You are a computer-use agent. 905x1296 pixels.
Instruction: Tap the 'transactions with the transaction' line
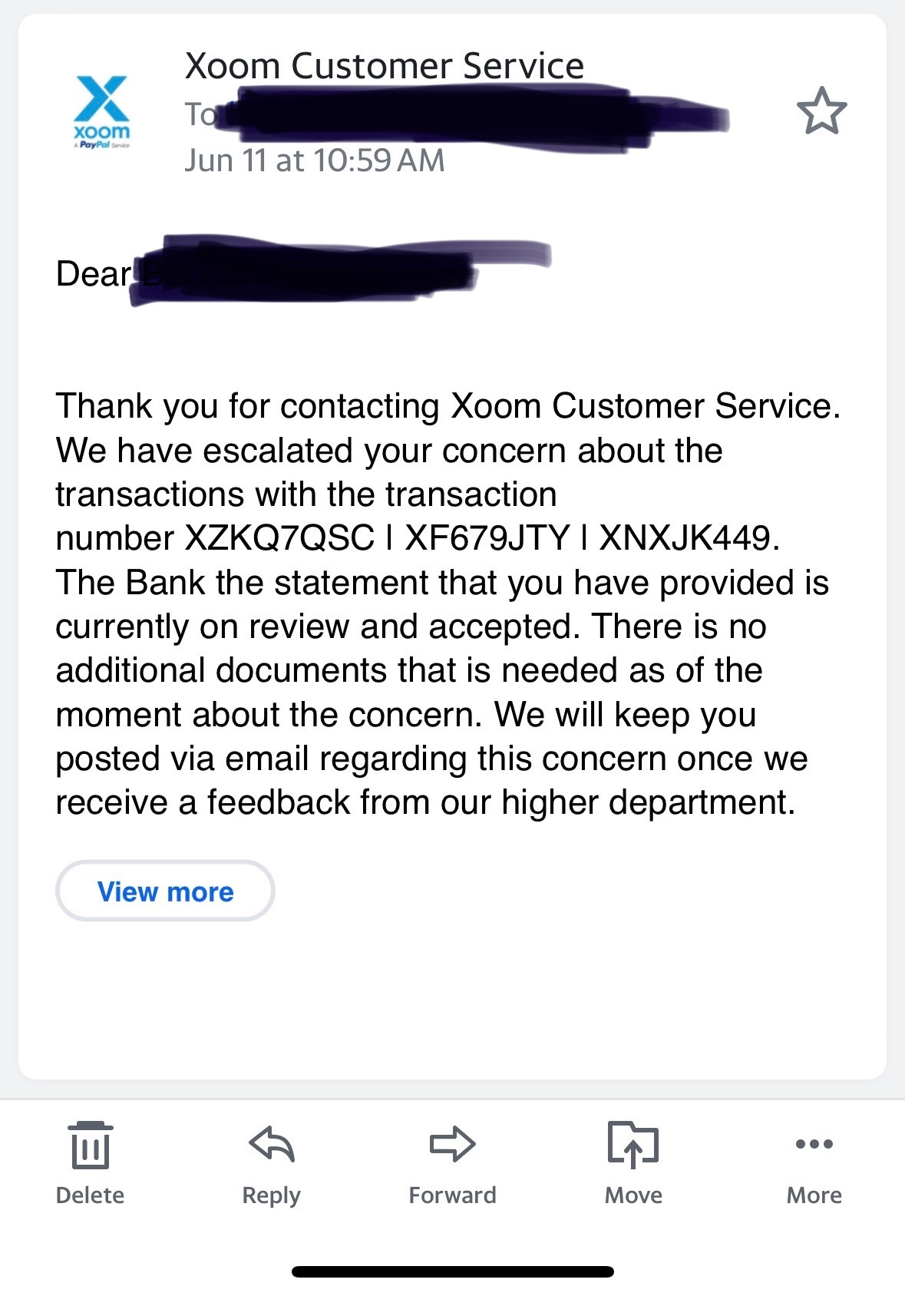click(306, 494)
